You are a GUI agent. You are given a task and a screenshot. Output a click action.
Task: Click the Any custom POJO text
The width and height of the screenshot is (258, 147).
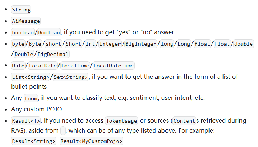click(x=37, y=109)
